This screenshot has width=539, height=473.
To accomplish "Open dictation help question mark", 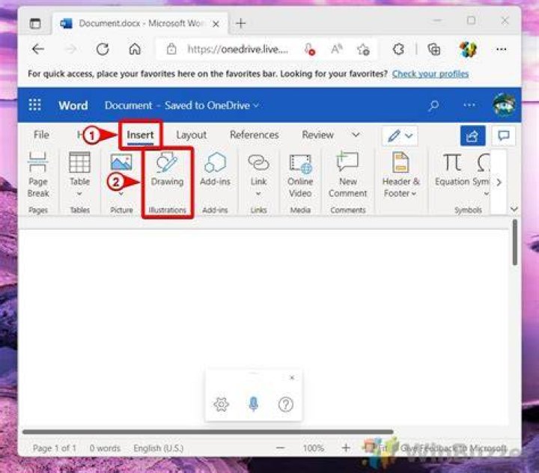I will pyautogui.click(x=286, y=405).
